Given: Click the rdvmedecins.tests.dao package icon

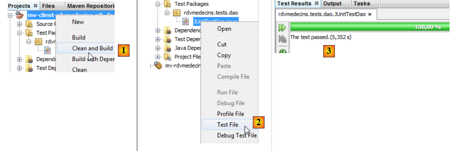Looking at the screenshot, I should 177,13.
